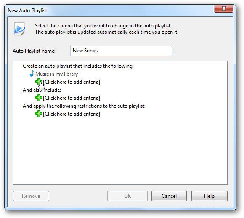Click the media player playlist icon in the dialog header
Image resolution: width=244 pixels, height=218 pixels.
pyautogui.click(x=19, y=29)
